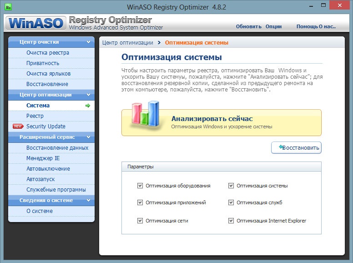Select Автовыключение in sidebar
353x263 pixels.
coord(51,169)
